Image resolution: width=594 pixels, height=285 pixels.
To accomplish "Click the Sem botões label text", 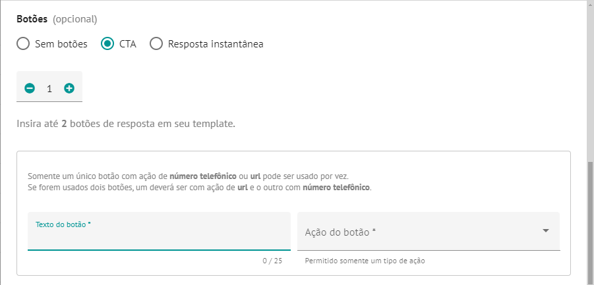I will tap(61, 44).
